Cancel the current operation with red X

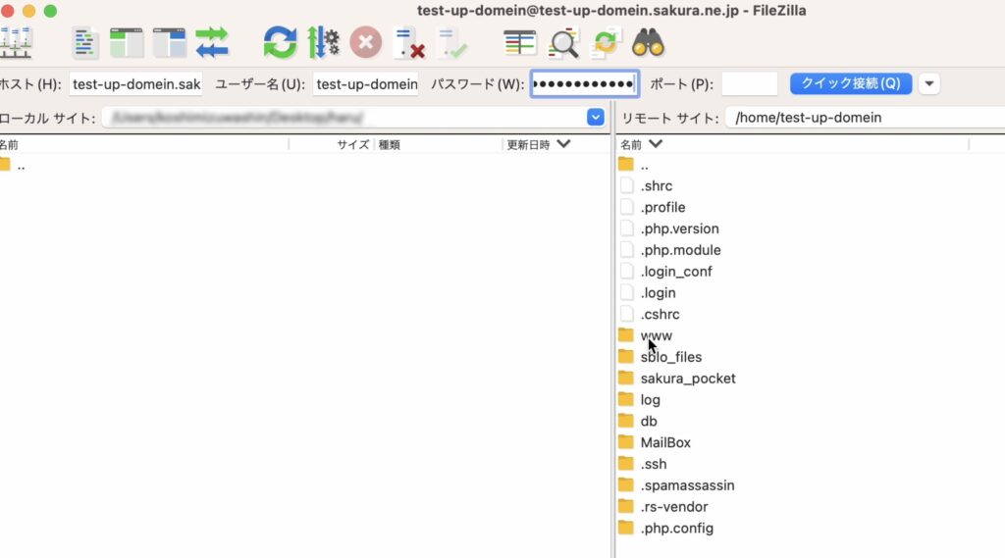365,42
